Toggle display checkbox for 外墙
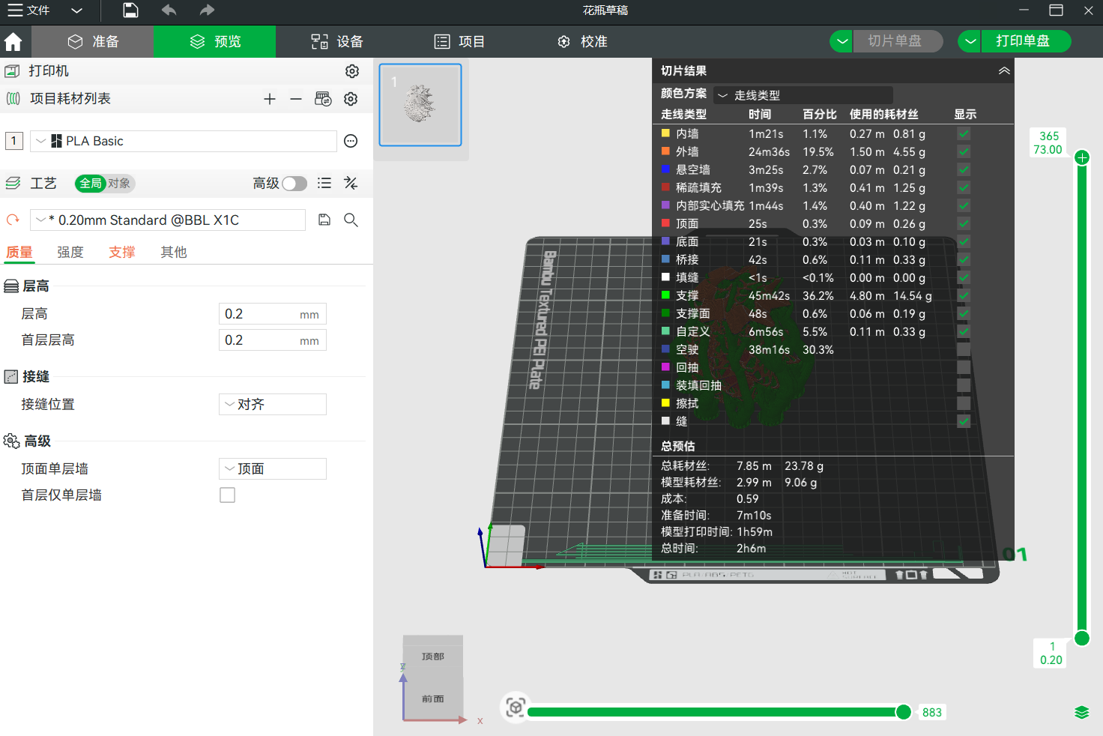 coord(964,151)
